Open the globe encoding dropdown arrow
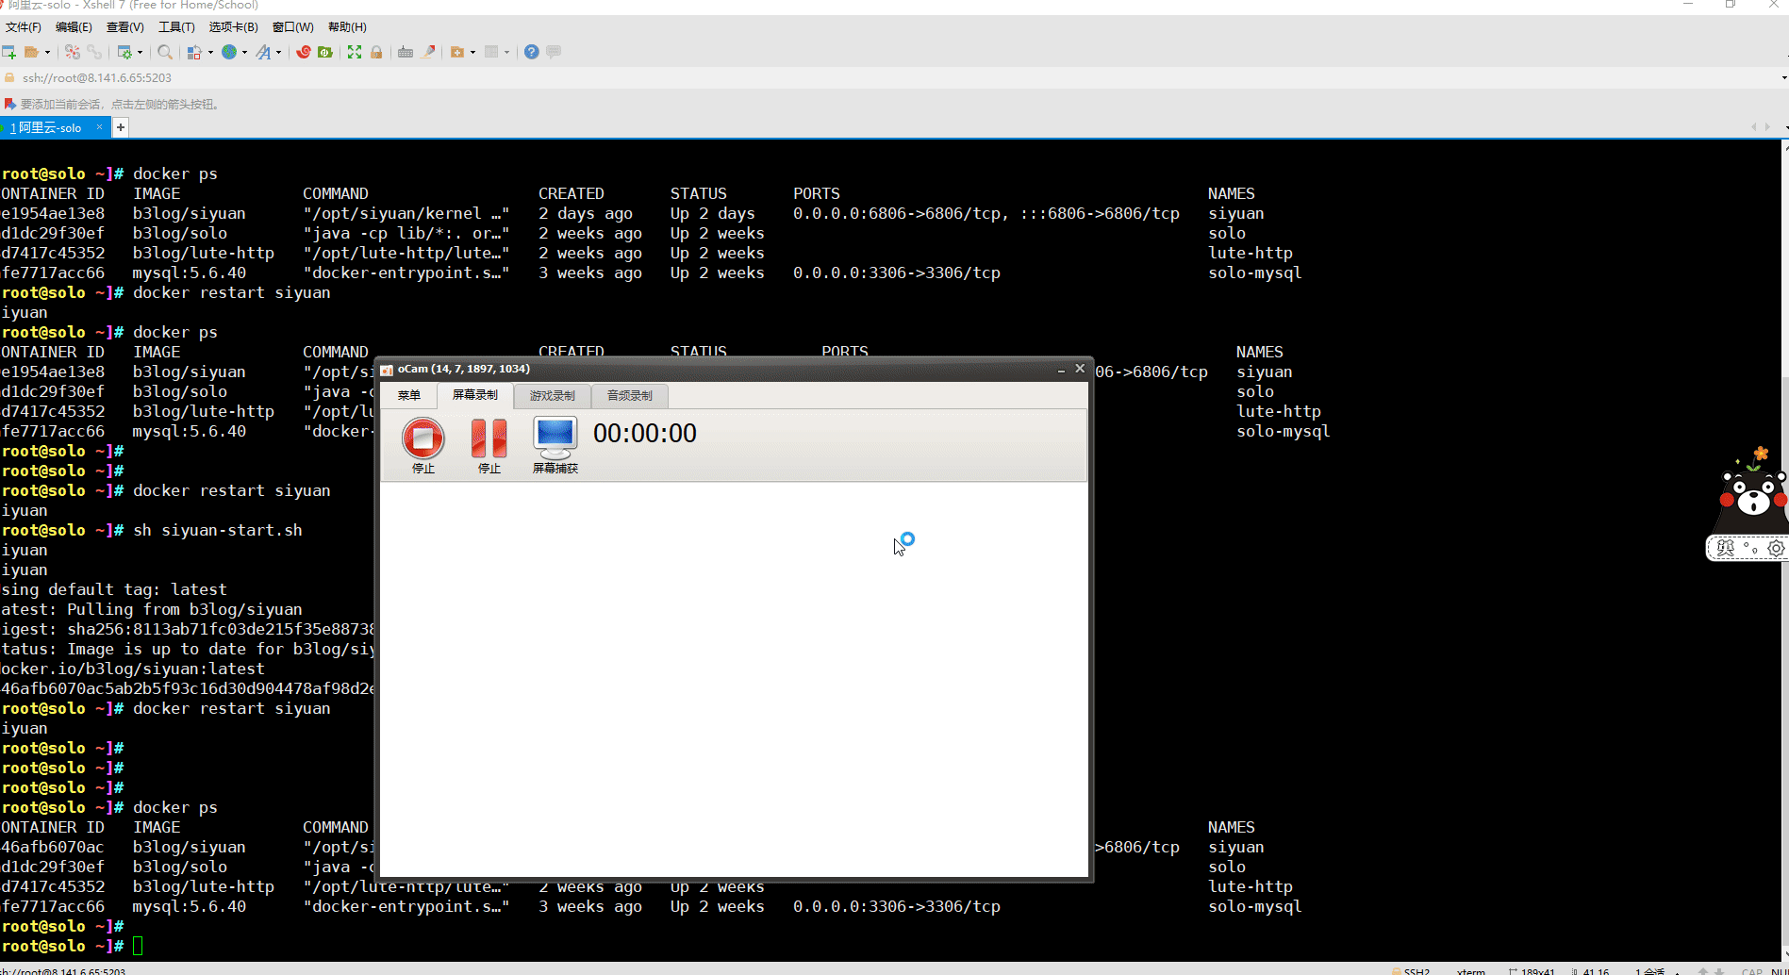1789x975 pixels. click(244, 53)
